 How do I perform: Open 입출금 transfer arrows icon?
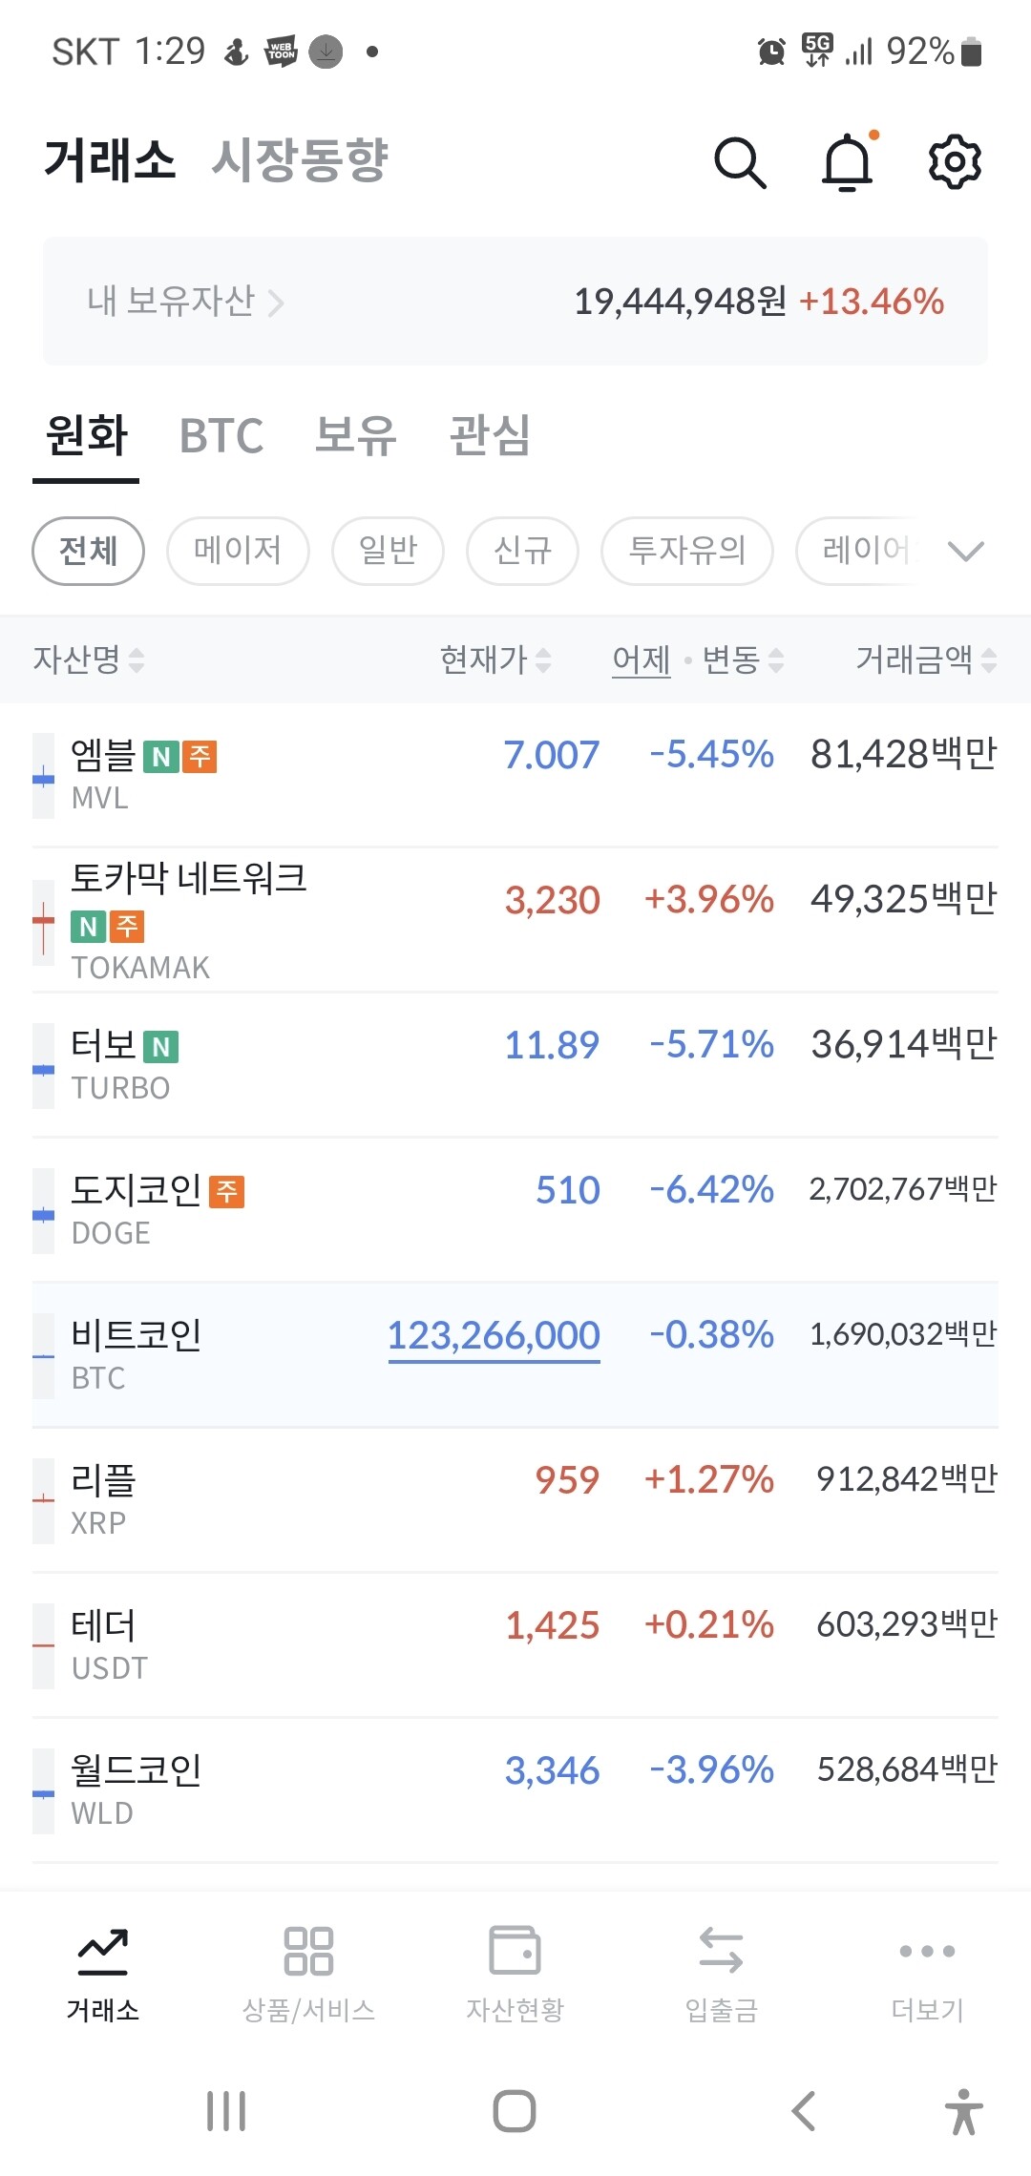click(x=721, y=1950)
